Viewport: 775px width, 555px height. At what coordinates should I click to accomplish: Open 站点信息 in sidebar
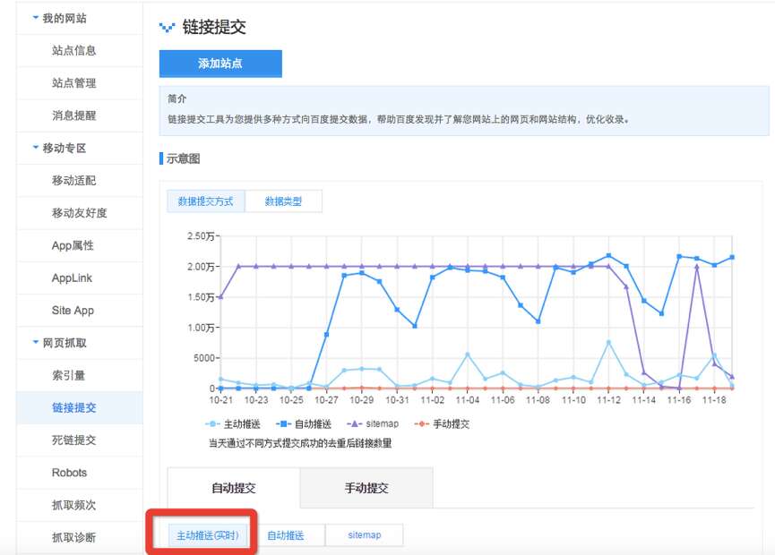pos(73,51)
